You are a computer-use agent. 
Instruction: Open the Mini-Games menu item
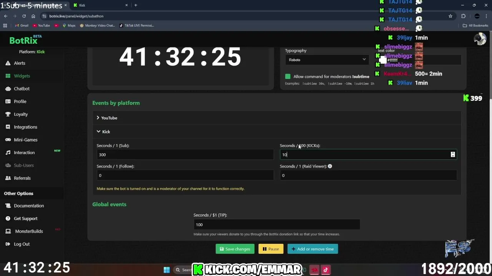click(x=26, y=140)
